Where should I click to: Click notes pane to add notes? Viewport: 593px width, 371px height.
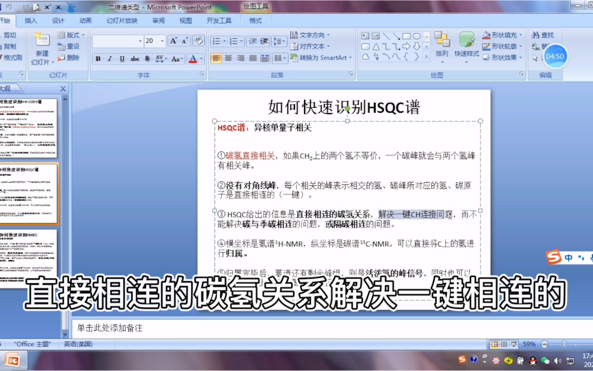click(332, 328)
